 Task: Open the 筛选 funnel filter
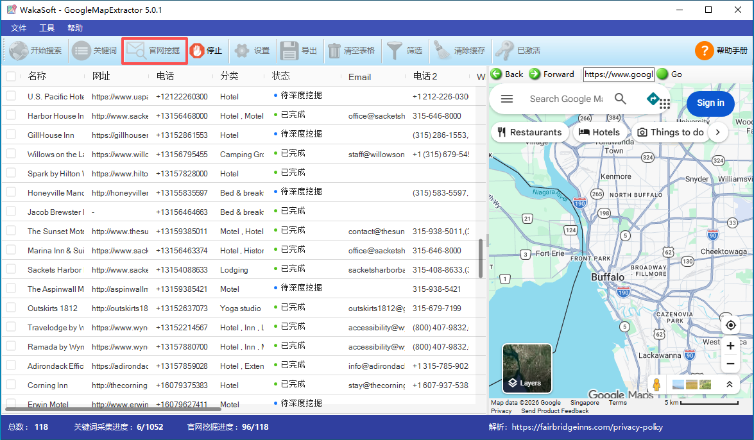click(x=394, y=50)
